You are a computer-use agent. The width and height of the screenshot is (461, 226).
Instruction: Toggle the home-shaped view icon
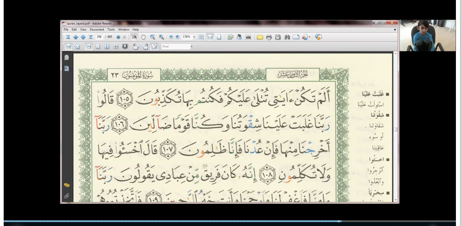(154, 47)
